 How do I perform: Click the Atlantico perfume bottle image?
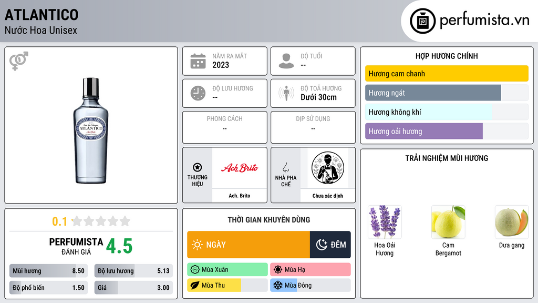point(91,130)
